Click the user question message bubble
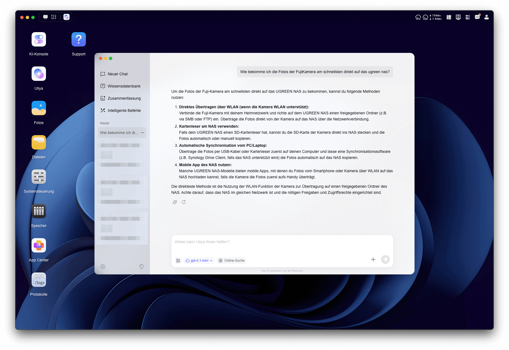The width and height of the screenshot is (509, 350). click(x=315, y=72)
